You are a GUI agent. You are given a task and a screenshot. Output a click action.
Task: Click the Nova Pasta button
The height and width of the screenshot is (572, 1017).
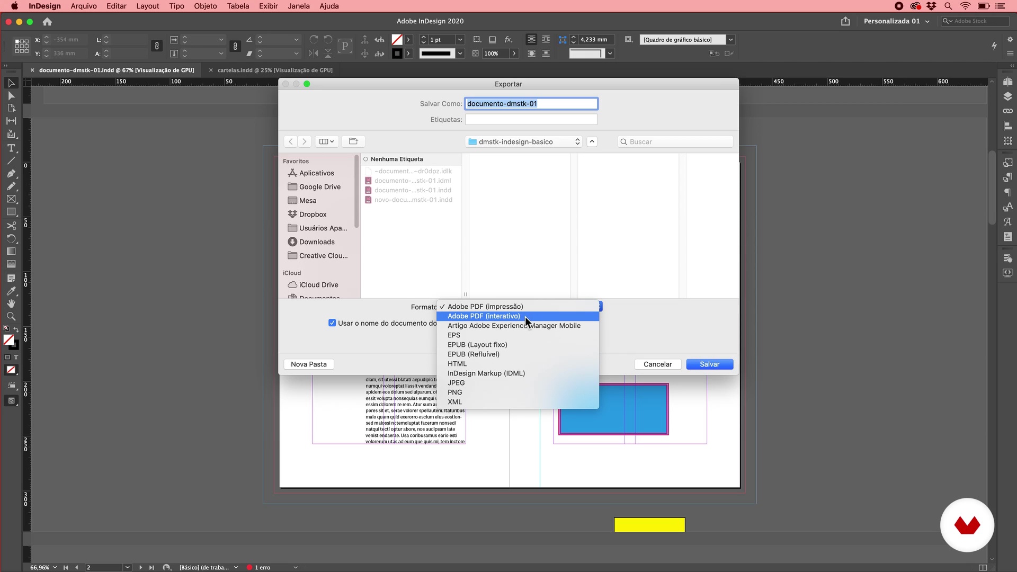pyautogui.click(x=309, y=364)
